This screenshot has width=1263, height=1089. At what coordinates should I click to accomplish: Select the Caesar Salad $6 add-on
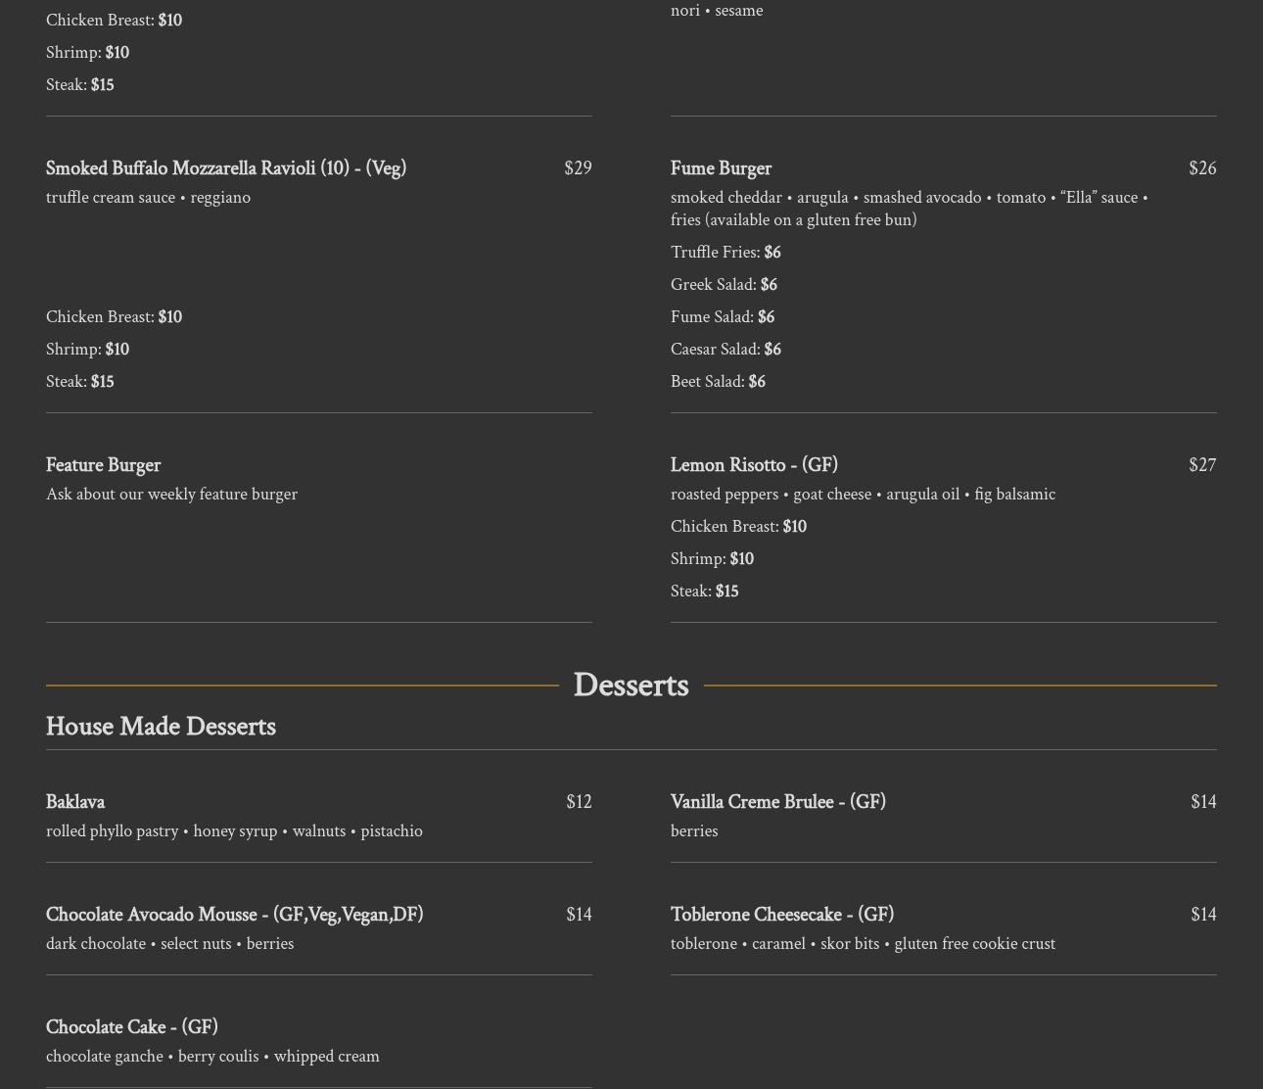(725, 350)
